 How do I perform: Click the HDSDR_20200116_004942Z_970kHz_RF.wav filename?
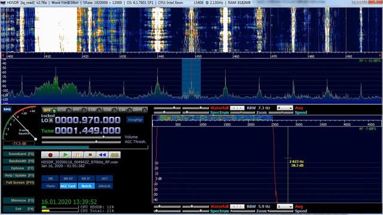click(80, 162)
